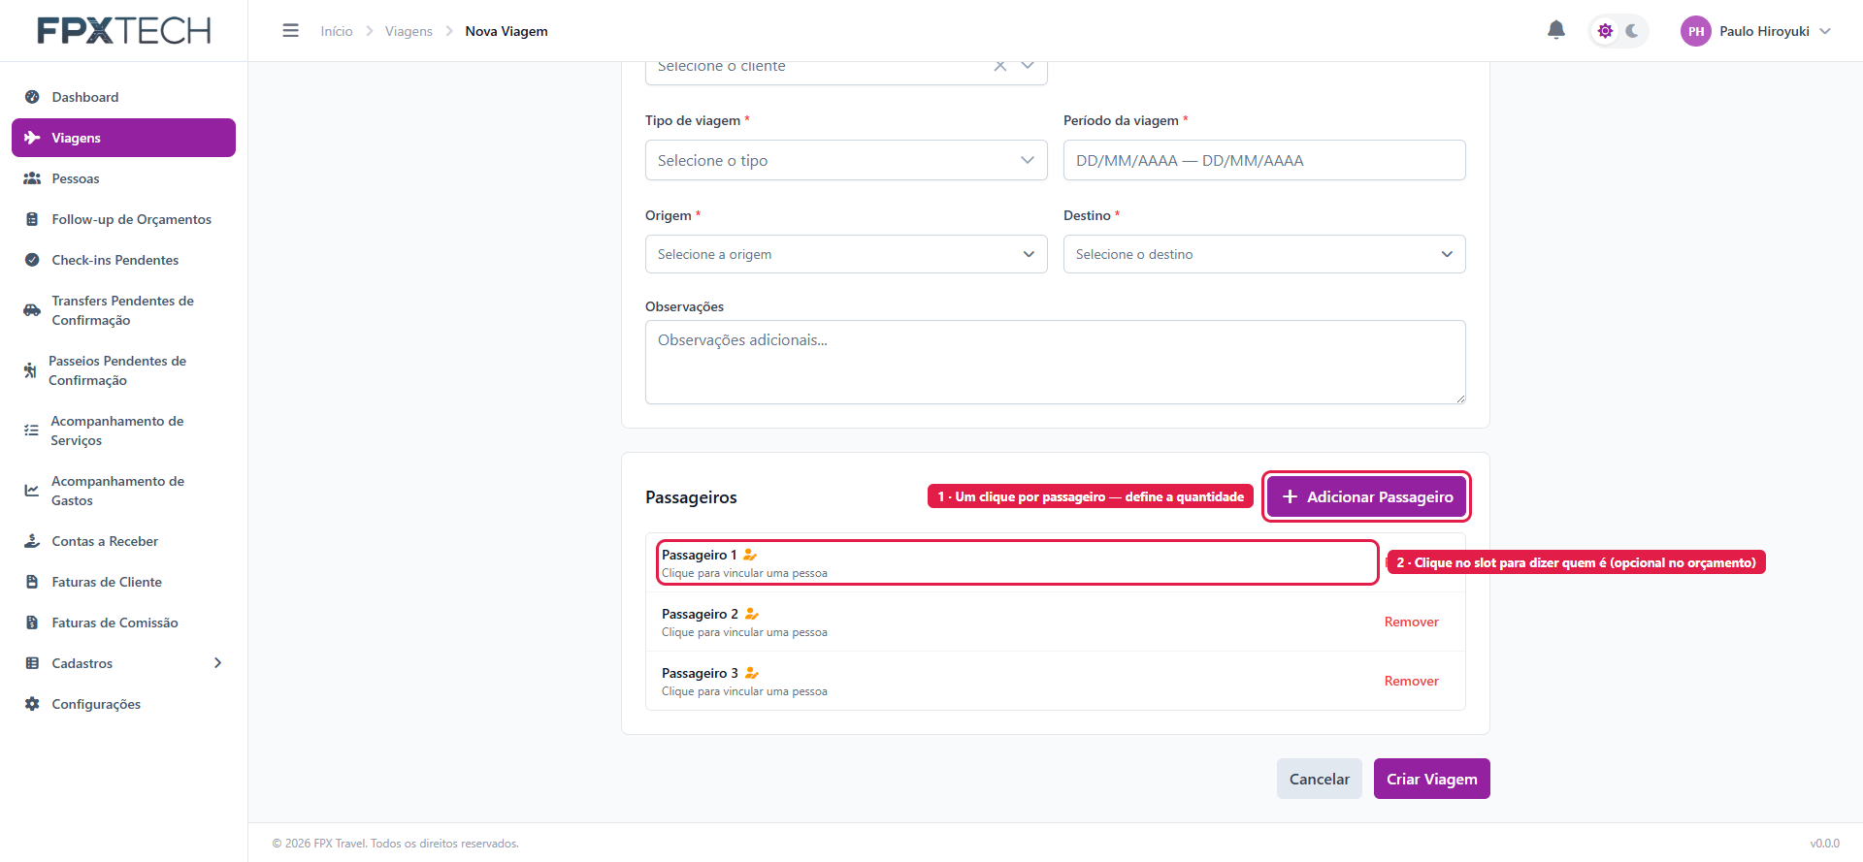The width and height of the screenshot is (1863, 862).
Task: Click the Dashboard gauge icon
Action: [x=32, y=97]
